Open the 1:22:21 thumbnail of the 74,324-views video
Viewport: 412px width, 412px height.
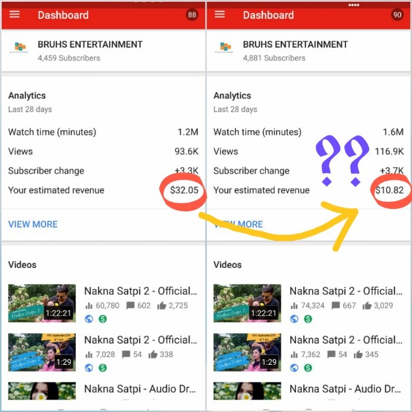click(247, 303)
